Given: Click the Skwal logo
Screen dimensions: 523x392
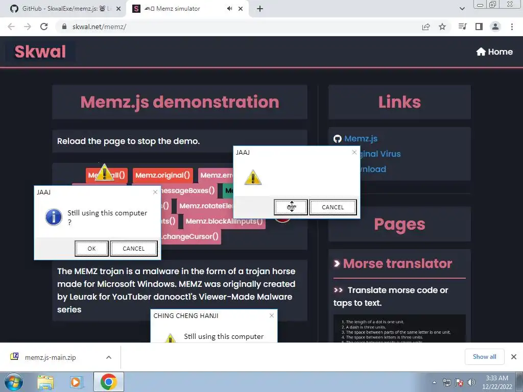Looking at the screenshot, I should click(40, 52).
